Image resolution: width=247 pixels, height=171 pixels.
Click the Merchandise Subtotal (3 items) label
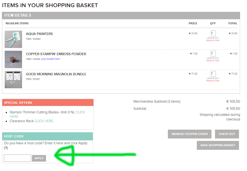(x=157, y=102)
